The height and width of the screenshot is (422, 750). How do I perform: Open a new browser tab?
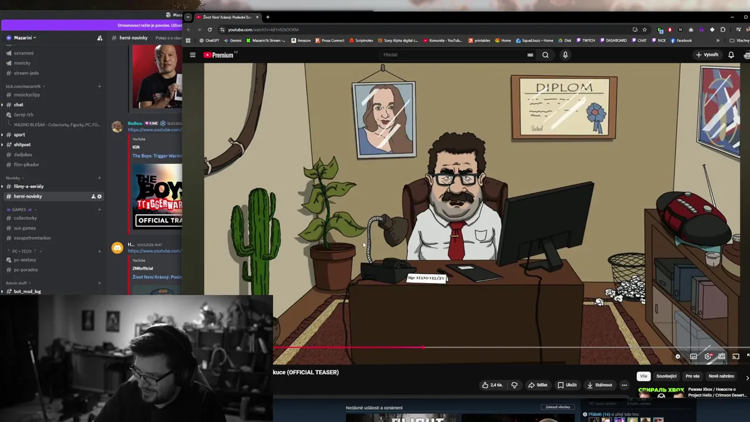click(x=268, y=17)
